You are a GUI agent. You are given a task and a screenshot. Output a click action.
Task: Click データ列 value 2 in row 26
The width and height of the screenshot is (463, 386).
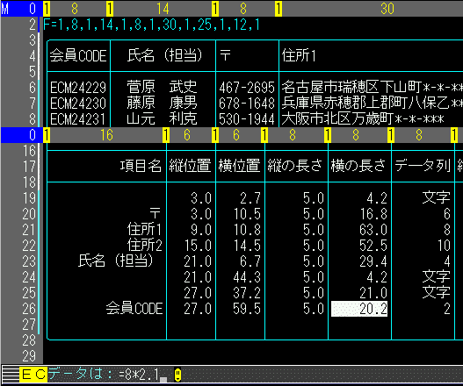tap(447, 310)
